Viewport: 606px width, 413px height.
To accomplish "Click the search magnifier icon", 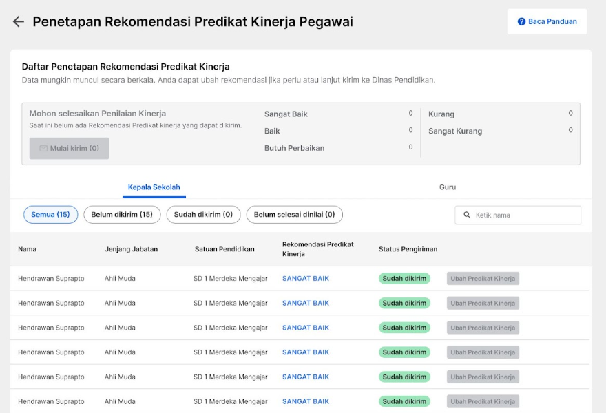I will (x=467, y=215).
